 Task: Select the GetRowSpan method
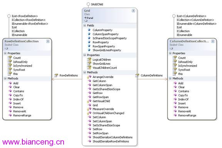click(101, 97)
